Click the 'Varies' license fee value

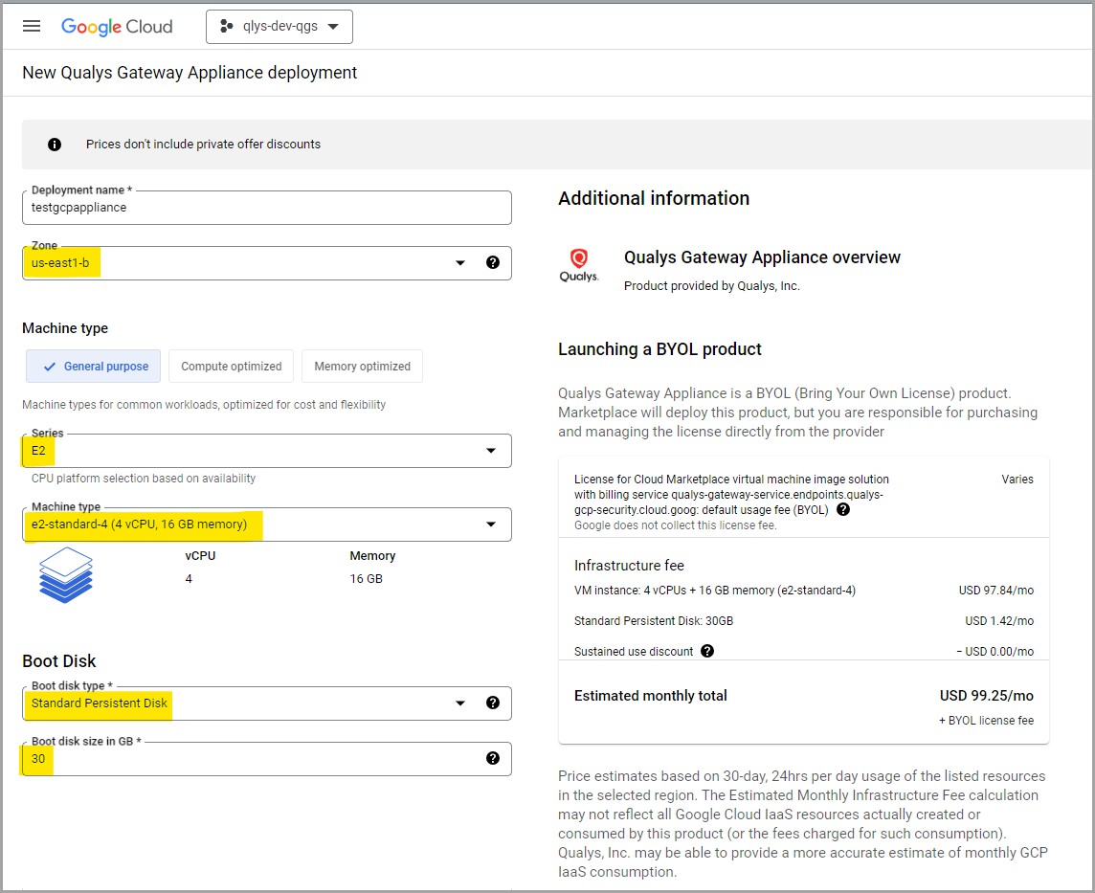tap(1017, 480)
